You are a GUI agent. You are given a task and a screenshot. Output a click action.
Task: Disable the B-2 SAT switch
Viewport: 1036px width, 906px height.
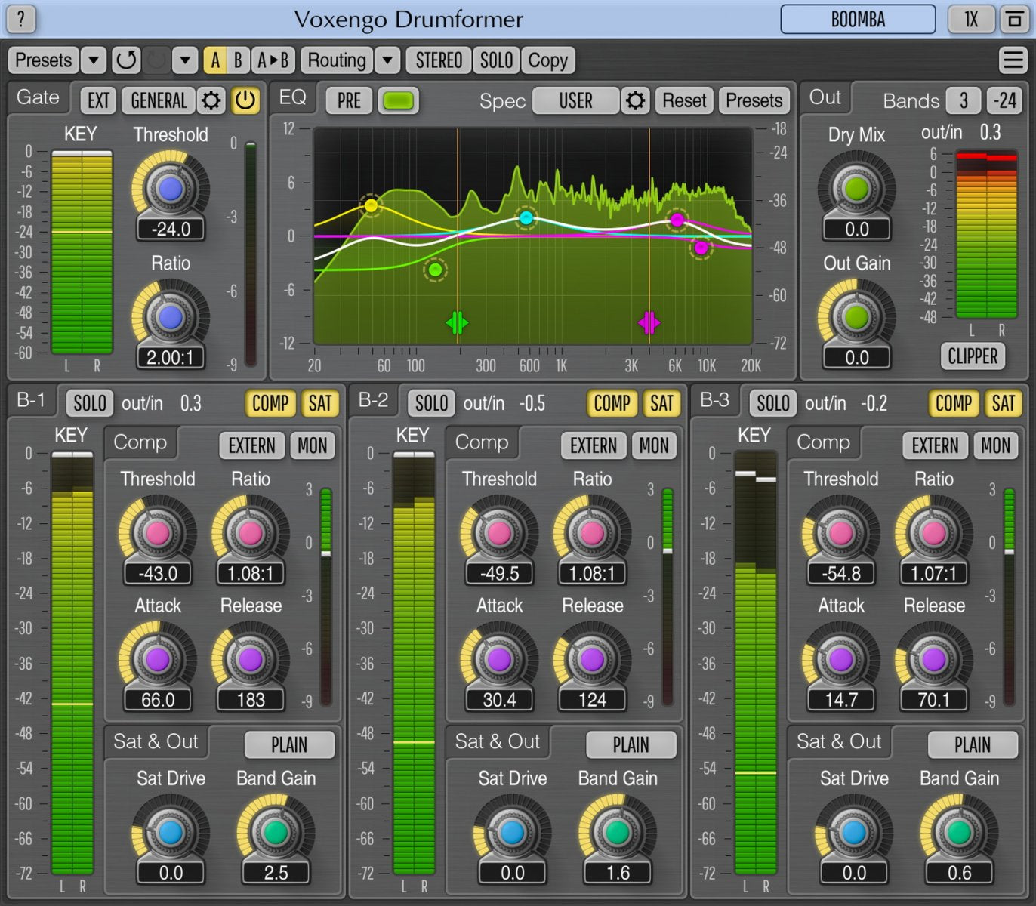[661, 404]
